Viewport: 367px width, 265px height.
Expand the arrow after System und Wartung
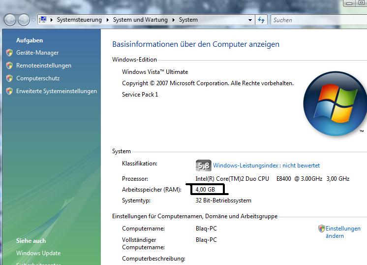point(174,20)
